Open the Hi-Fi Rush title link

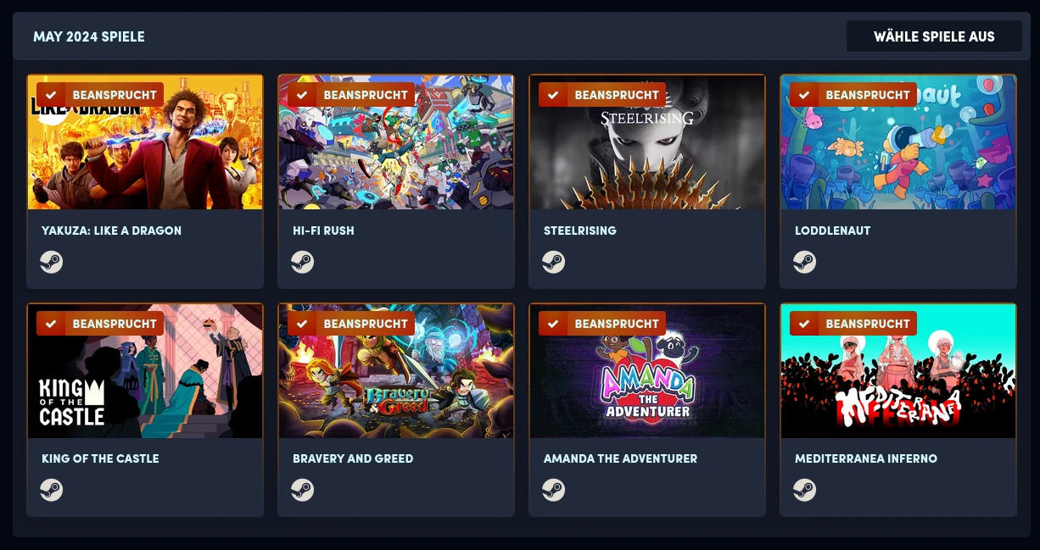[323, 231]
